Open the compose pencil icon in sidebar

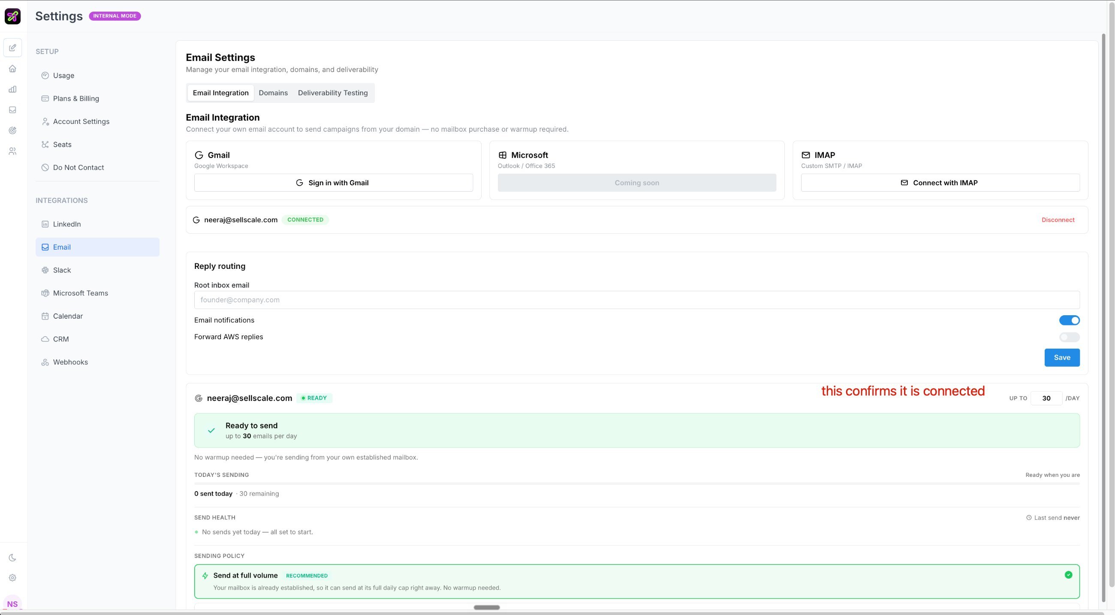12,48
